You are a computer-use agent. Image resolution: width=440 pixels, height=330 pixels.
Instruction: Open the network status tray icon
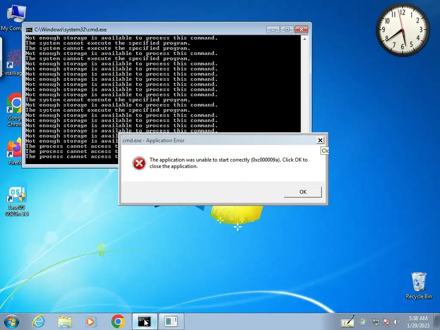coord(376,322)
